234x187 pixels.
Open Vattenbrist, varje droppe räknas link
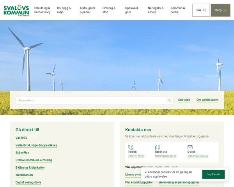[x=36, y=145]
